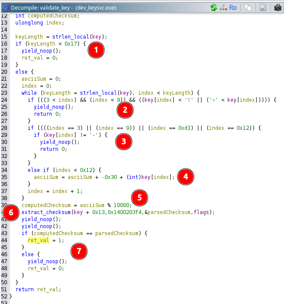Click red annotation marker 6
Viewport: 284px width, 304px height.
click(11, 213)
